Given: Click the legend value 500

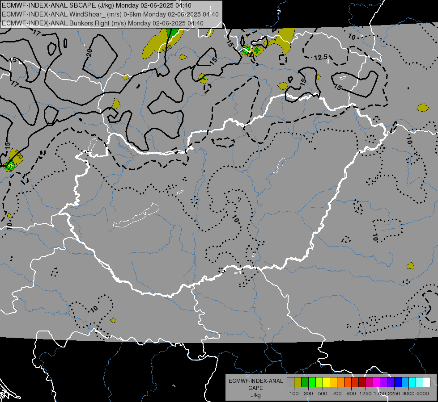Looking at the screenshot, I should pos(323,394).
